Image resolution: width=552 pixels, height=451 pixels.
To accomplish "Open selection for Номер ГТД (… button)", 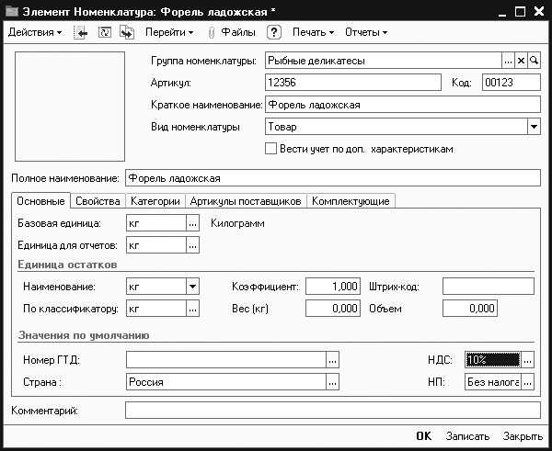I will pos(332,360).
